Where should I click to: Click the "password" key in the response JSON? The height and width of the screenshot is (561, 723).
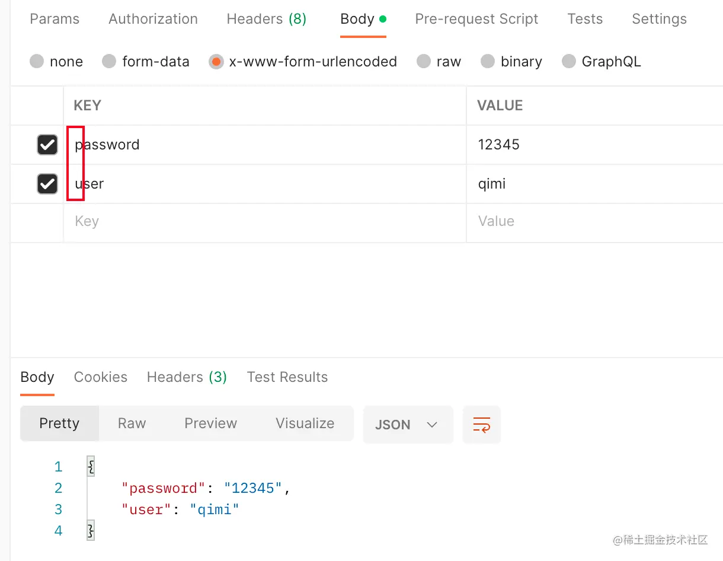point(164,488)
